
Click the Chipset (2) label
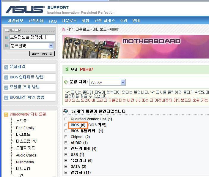point(80,137)
